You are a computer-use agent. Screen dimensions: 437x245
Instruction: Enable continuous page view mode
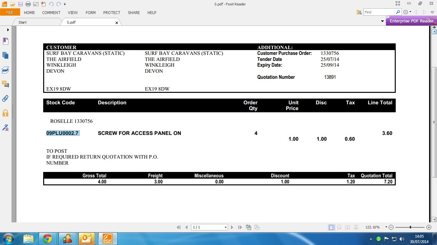coord(339,227)
